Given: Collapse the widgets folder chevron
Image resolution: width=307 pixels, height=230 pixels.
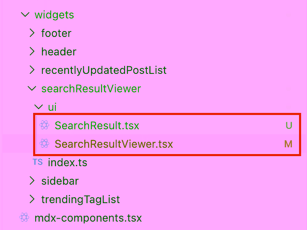Looking at the screenshot, I should click(24, 15).
